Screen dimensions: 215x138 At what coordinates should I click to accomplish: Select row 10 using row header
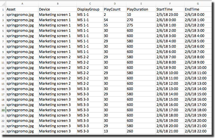pos(3,57)
